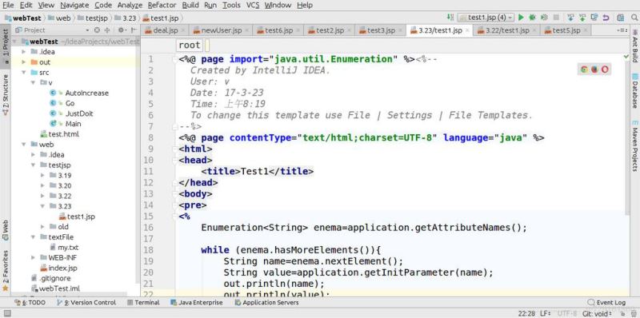Toggle the 9: Version Control tool window
Viewport: 640px width, 318px height.
[86, 303]
